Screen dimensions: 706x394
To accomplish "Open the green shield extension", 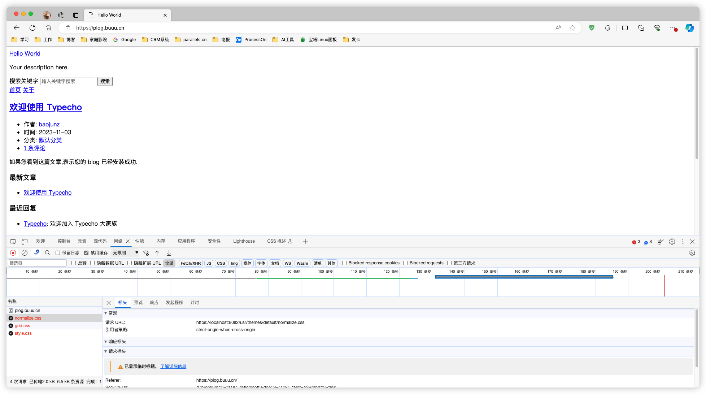I will coord(592,28).
